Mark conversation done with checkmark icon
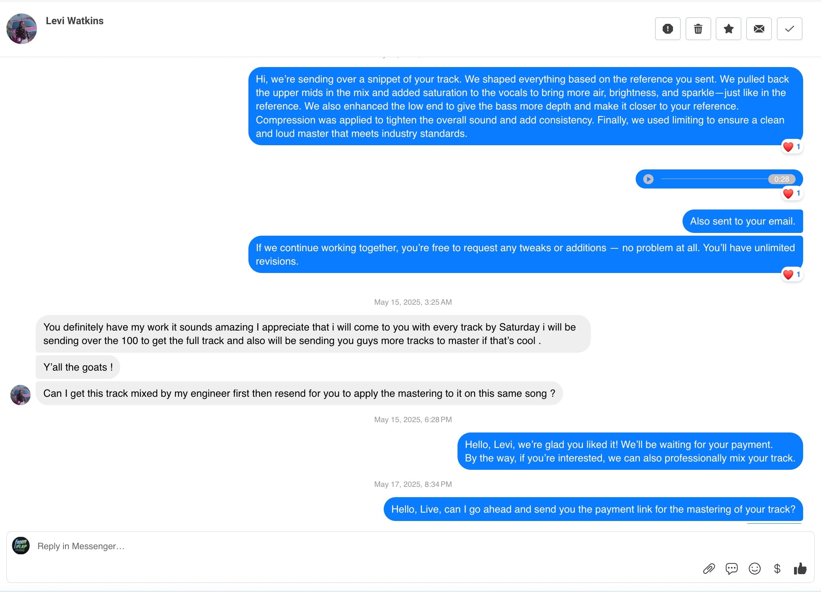 click(789, 29)
